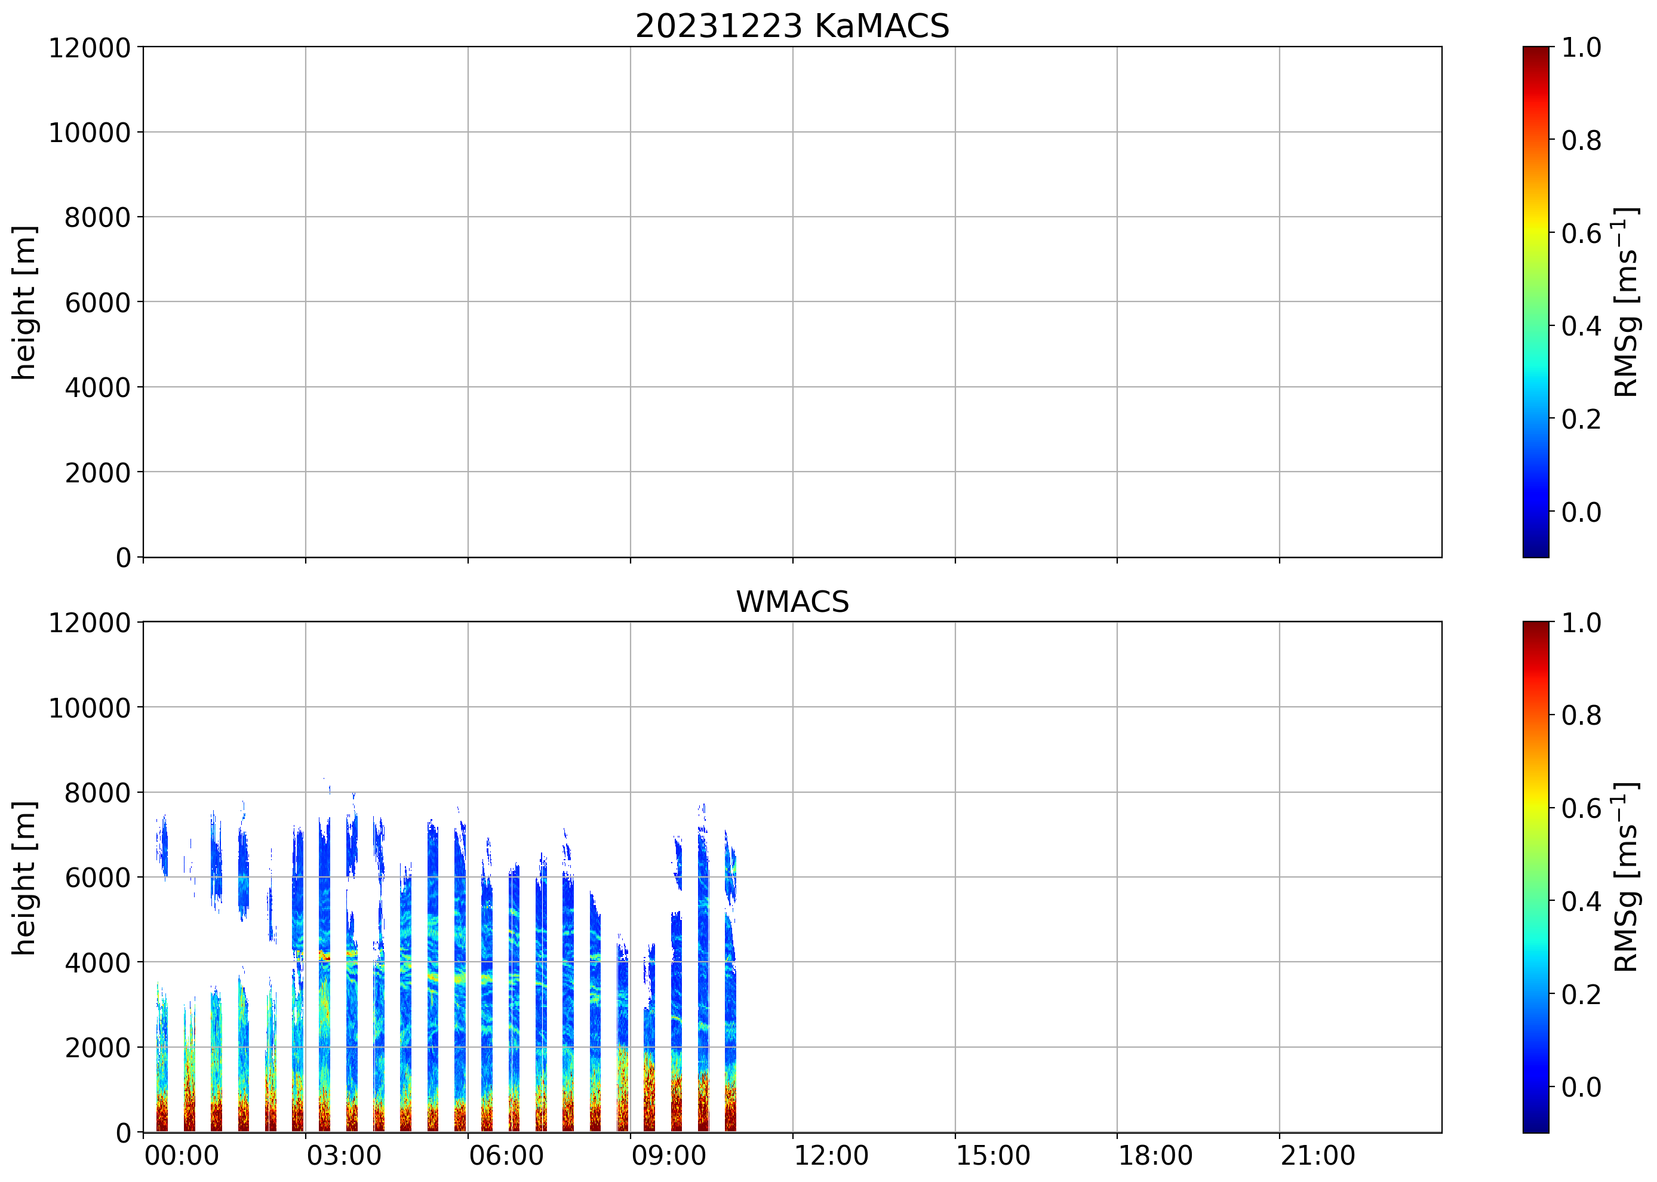Click the top colorbar gradient strip
The width and height of the screenshot is (1657, 1182).
1535,302
